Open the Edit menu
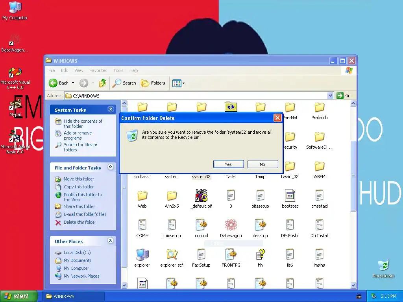 click(65, 70)
